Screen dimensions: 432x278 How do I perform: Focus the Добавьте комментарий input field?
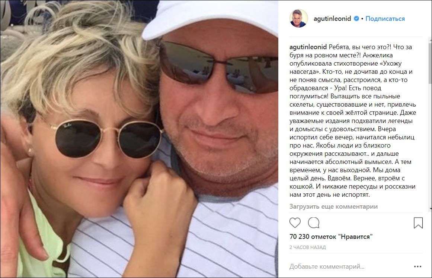pyautogui.click(x=350, y=266)
